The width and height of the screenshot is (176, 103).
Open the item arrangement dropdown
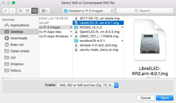[x=45, y=11]
